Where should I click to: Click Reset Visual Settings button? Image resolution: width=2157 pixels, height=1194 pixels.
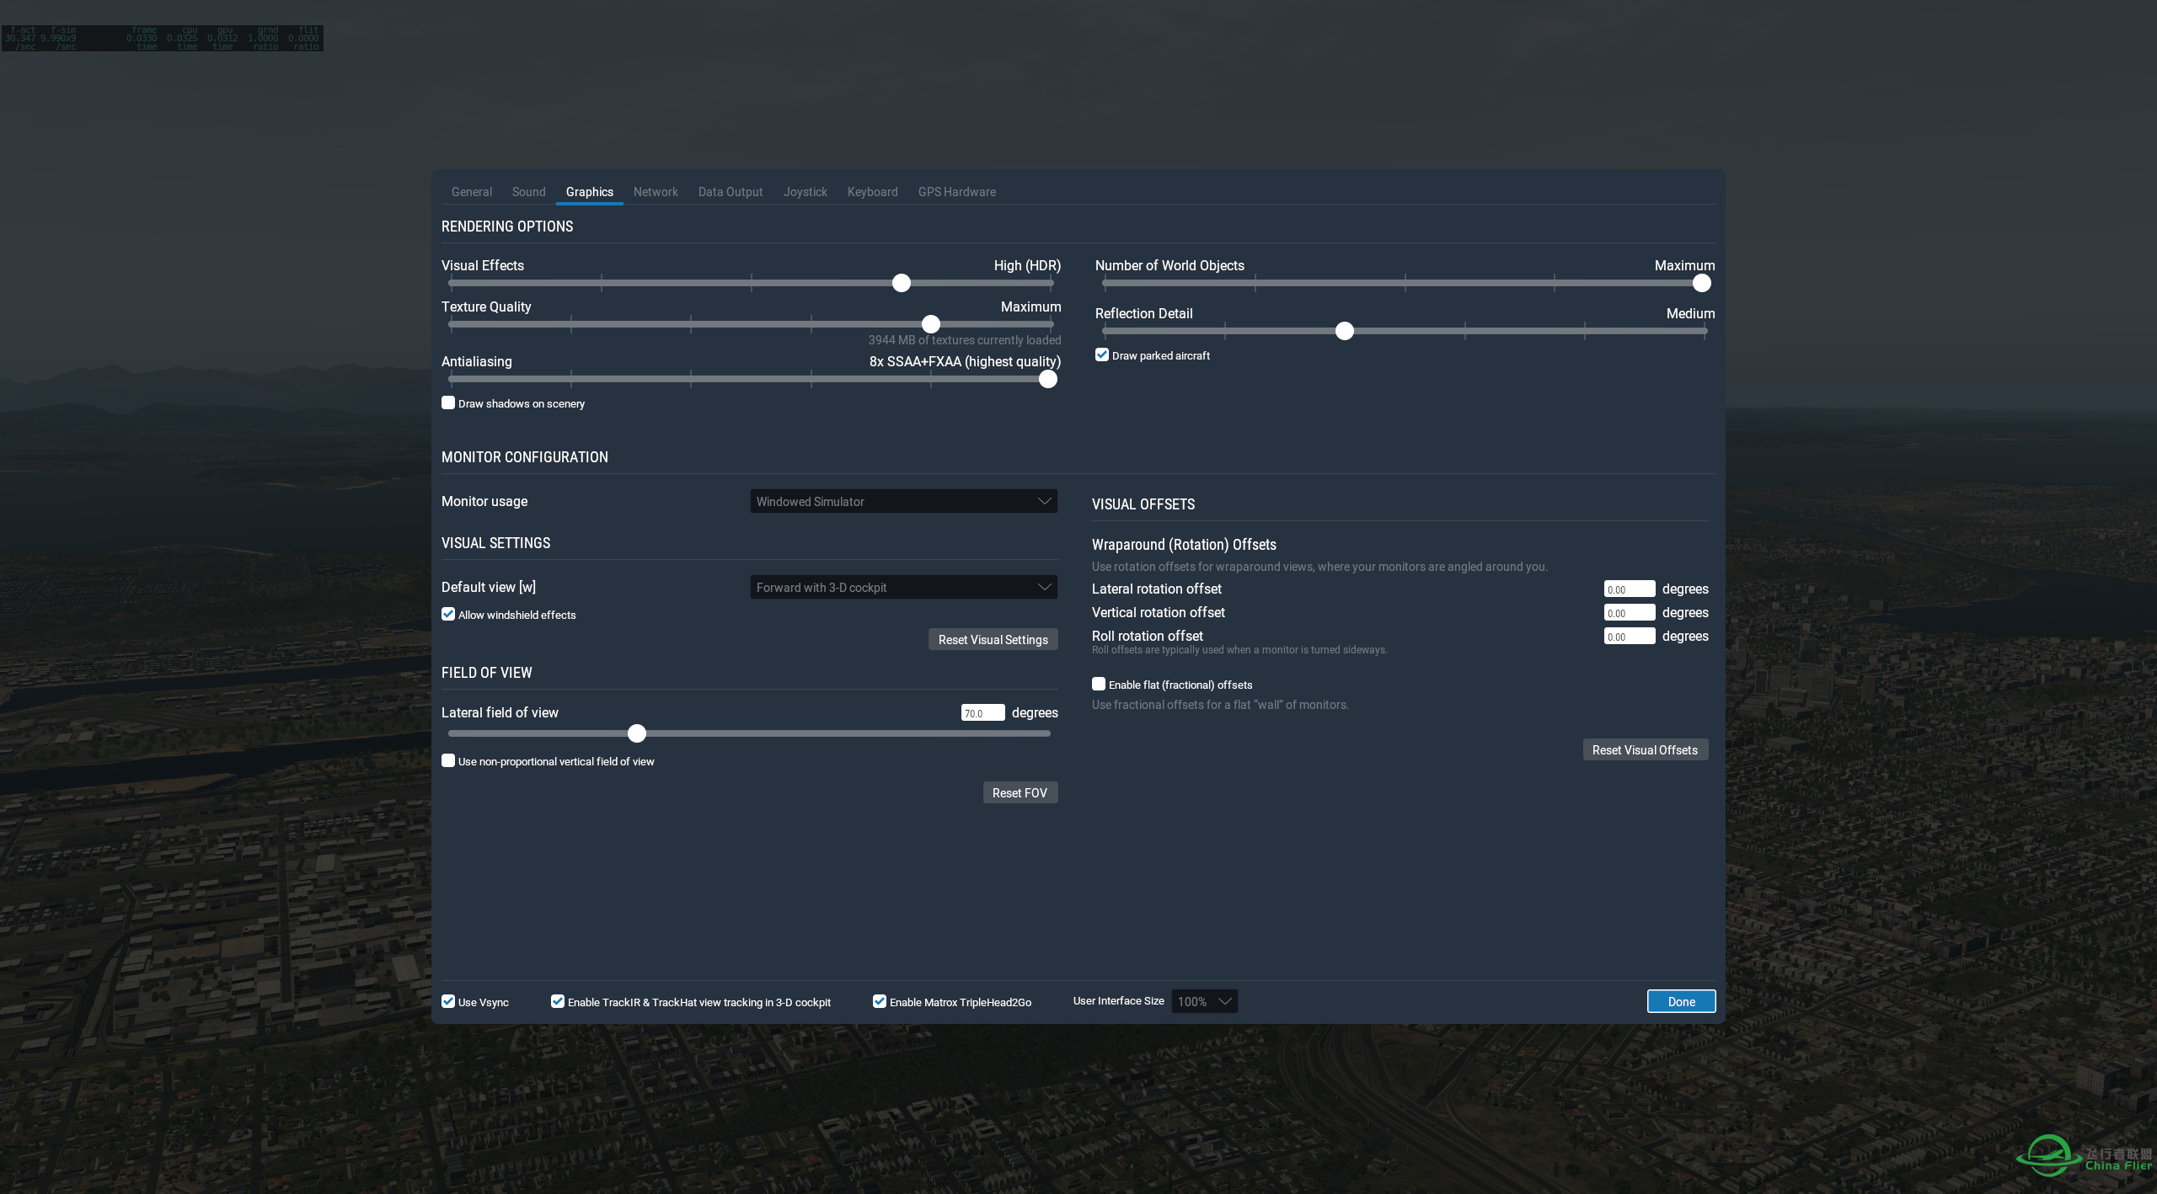click(992, 638)
